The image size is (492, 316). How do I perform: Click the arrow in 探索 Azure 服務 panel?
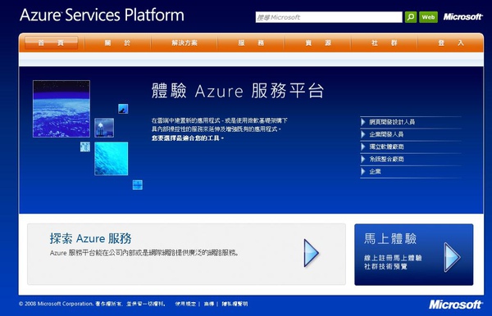click(x=311, y=253)
